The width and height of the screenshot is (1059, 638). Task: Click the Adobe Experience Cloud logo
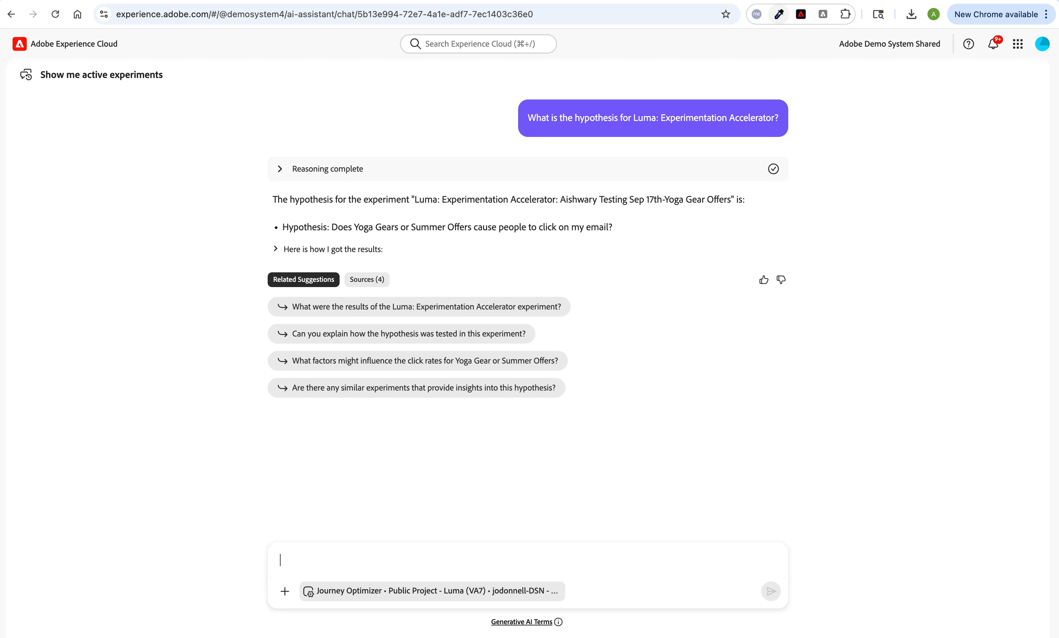tap(19, 44)
